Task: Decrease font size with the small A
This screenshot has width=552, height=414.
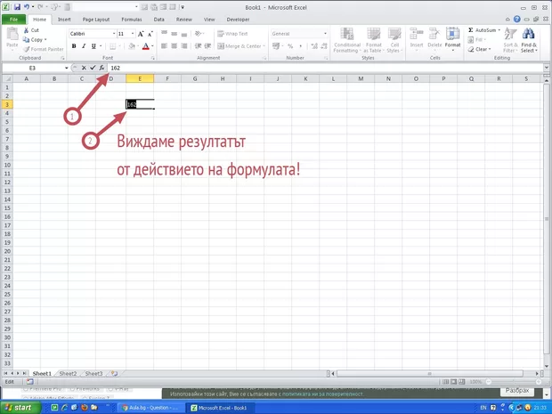Action: click(150, 34)
